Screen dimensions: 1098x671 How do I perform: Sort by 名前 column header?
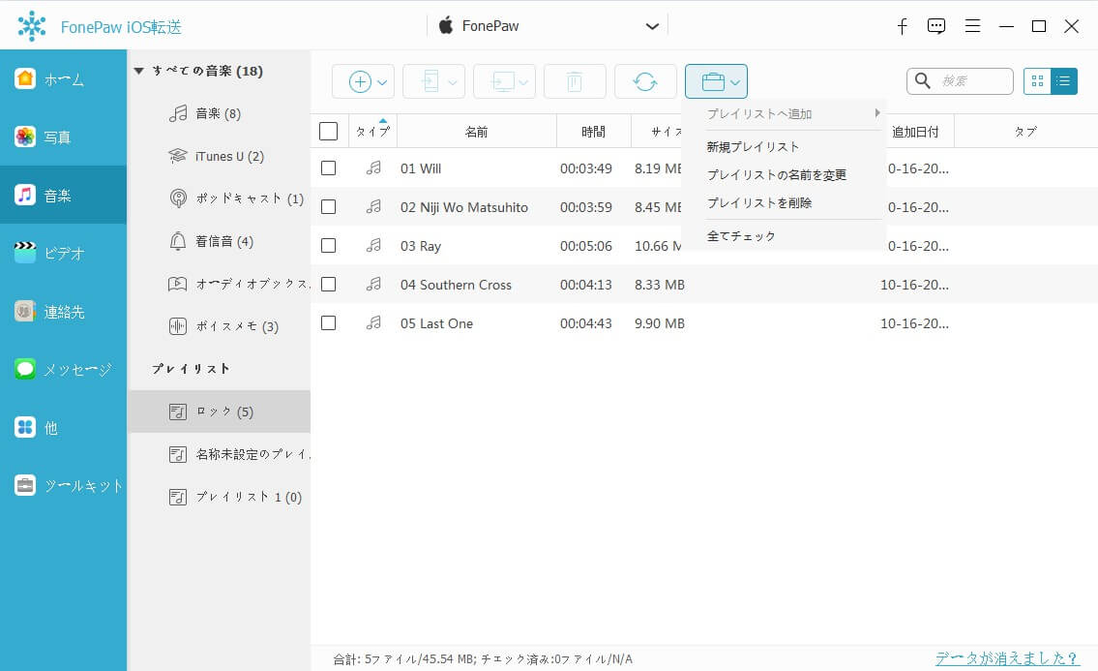coord(476,131)
